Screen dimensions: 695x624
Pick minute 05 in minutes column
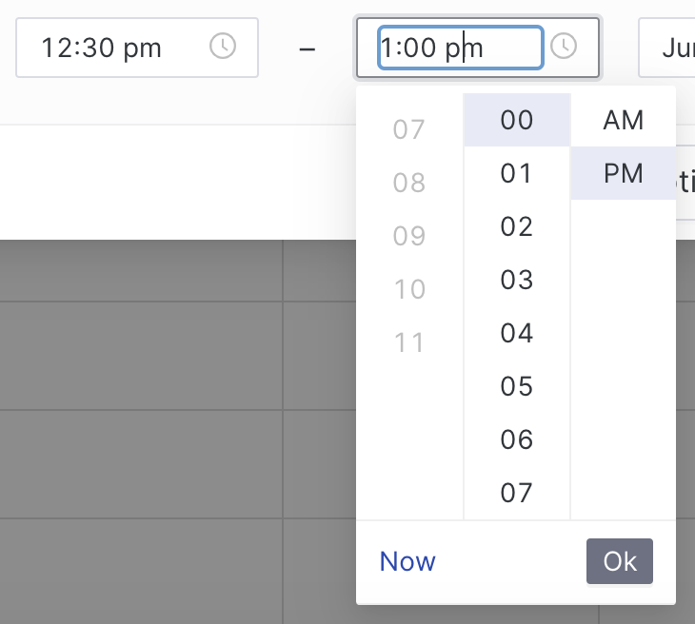[x=517, y=386]
